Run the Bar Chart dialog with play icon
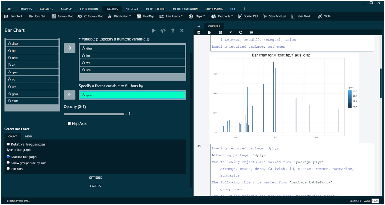This screenshot has height=205, width=385. 154,30
